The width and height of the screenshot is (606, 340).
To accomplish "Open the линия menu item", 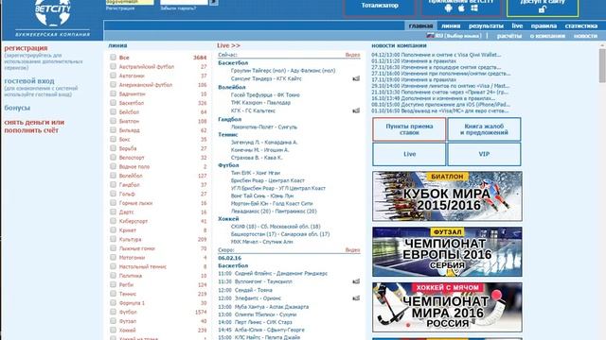I will click(451, 25).
